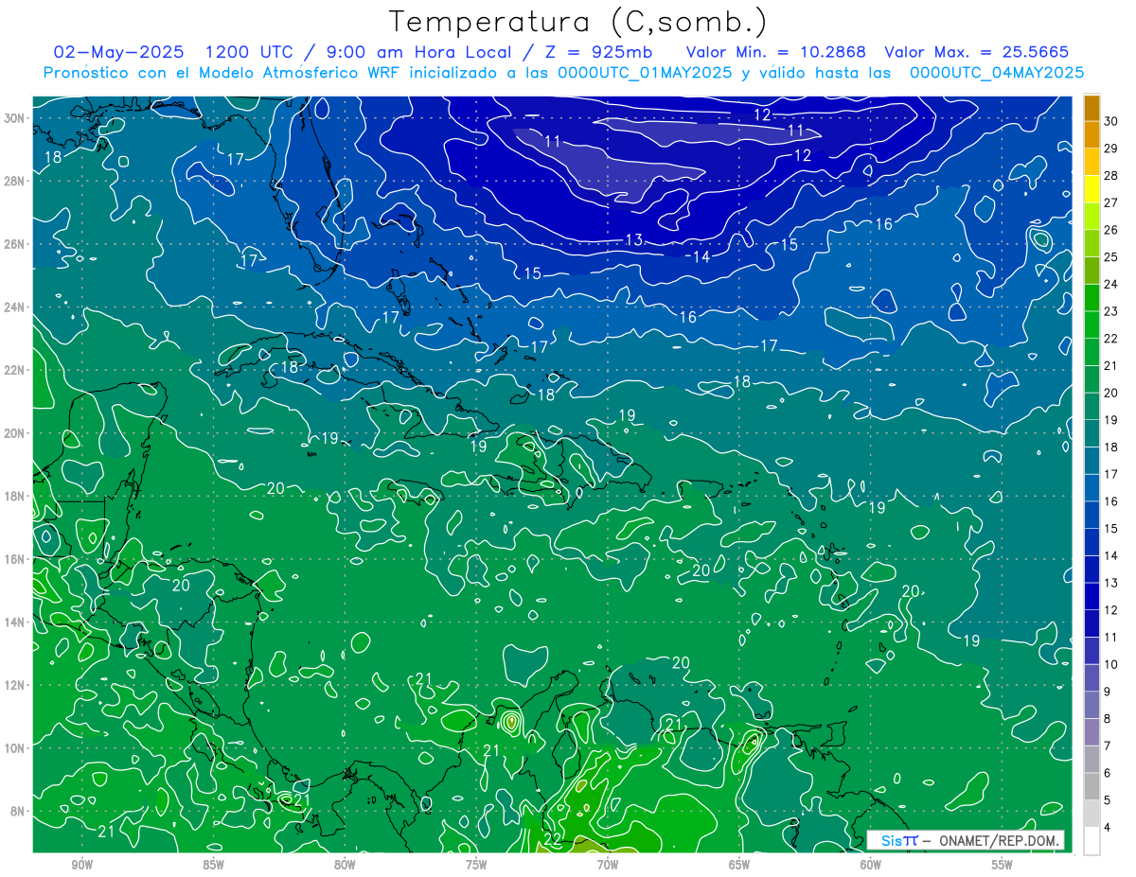Select the legend color swatch labeled 12
This screenshot has height=877, width=1136.
[x=1092, y=598]
